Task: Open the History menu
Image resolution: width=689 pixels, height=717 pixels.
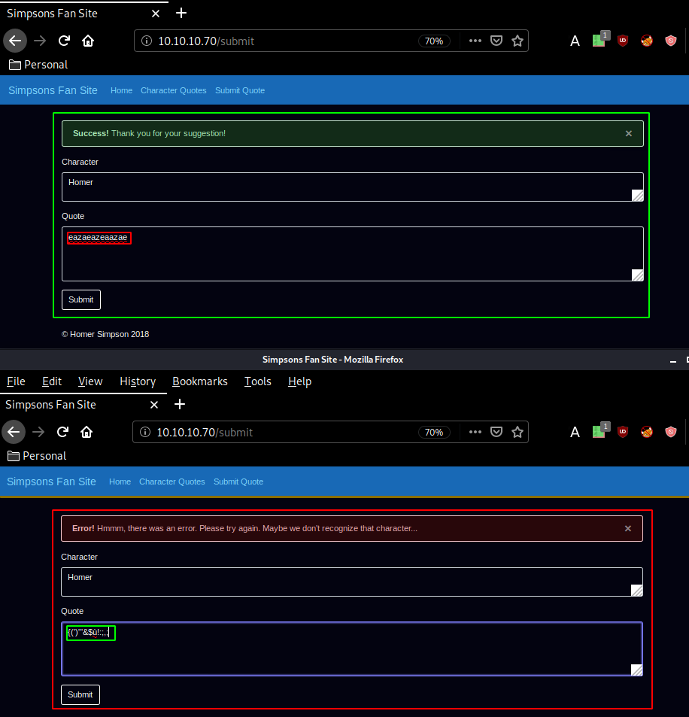Action: 138,381
